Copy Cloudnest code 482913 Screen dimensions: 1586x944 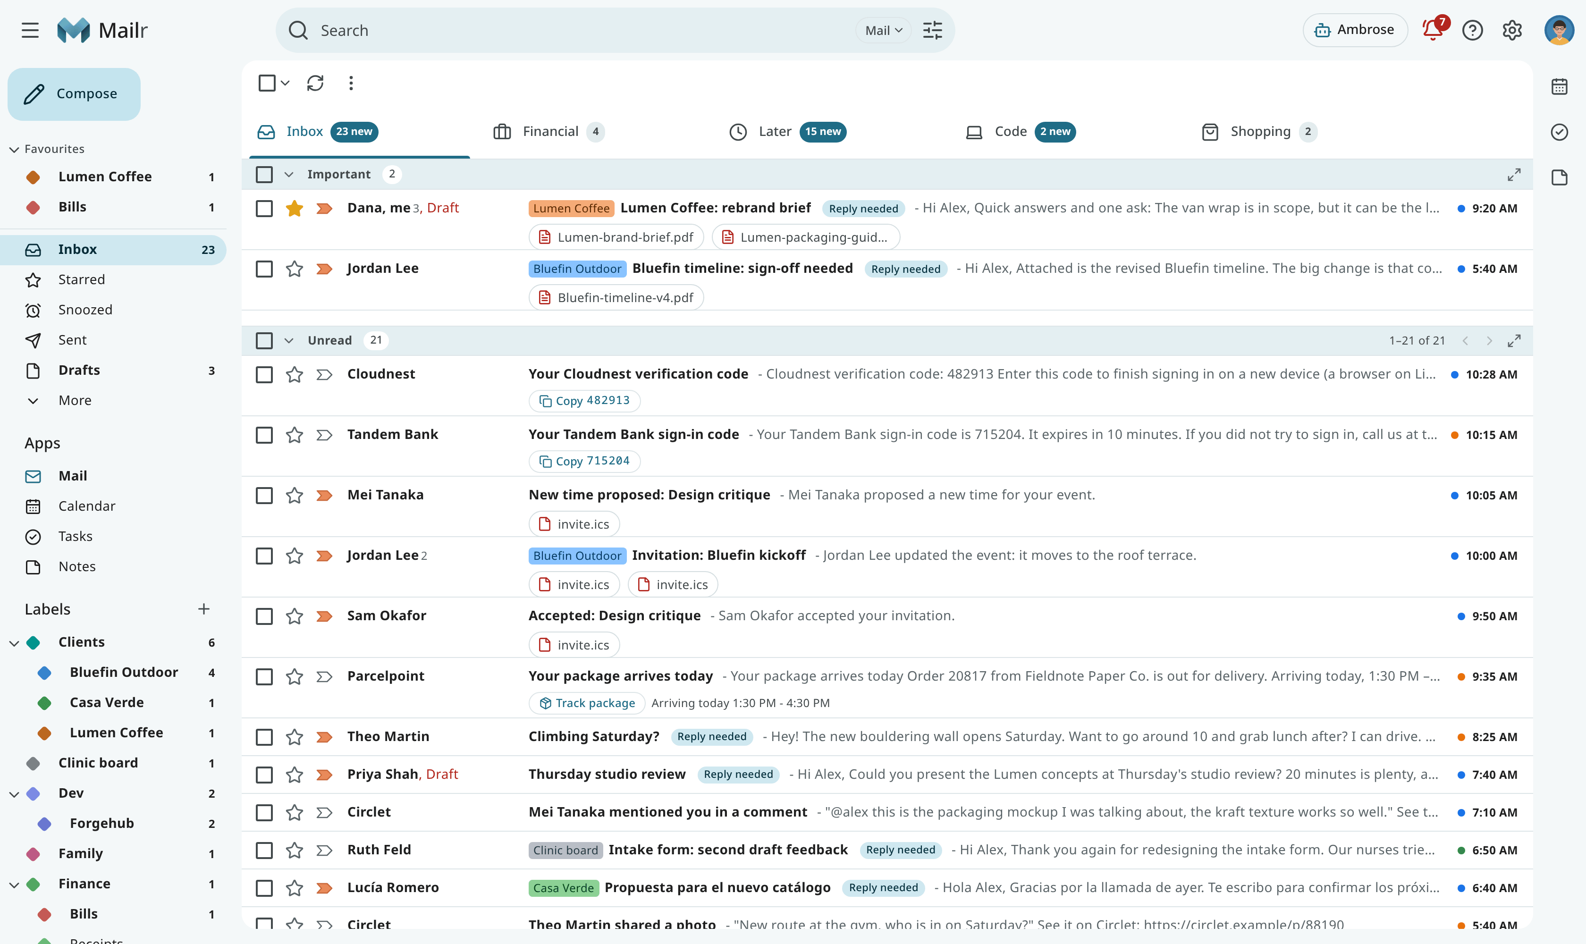(x=584, y=401)
